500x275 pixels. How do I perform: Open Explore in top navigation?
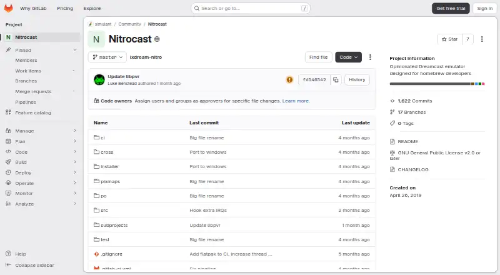pos(92,8)
